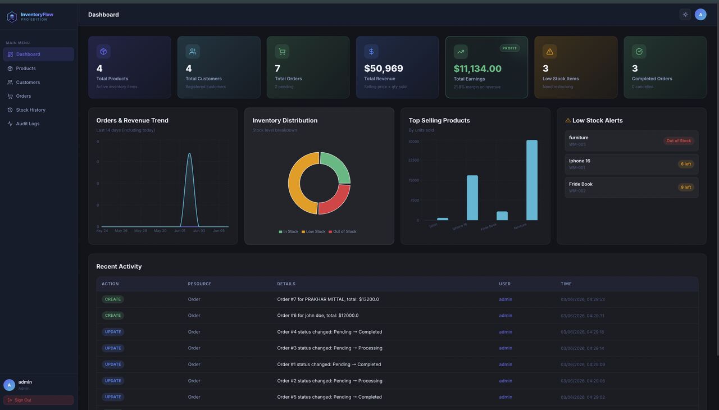Click the Total Earnings trend arrow icon

click(461, 52)
